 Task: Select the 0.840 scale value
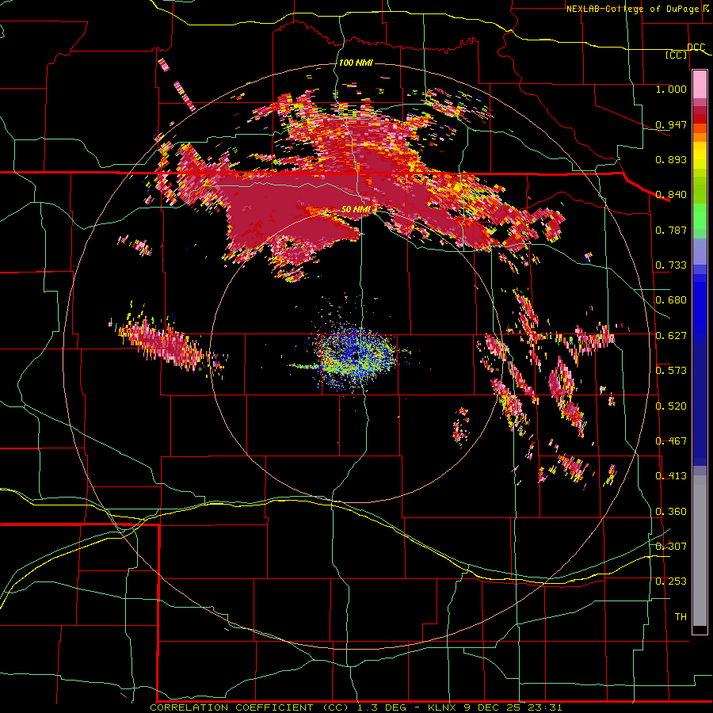click(x=671, y=194)
